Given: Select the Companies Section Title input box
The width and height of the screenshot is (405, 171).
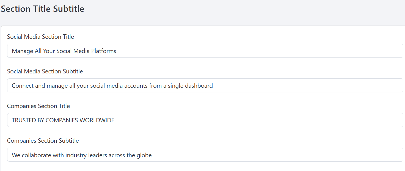Looking at the screenshot, I should coord(205,120).
